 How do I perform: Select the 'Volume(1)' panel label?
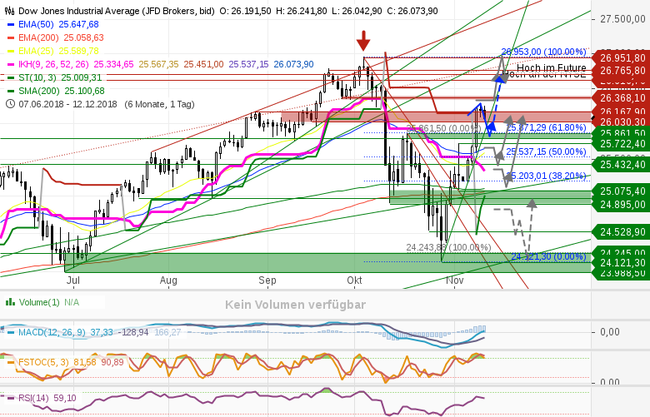pos(39,302)
